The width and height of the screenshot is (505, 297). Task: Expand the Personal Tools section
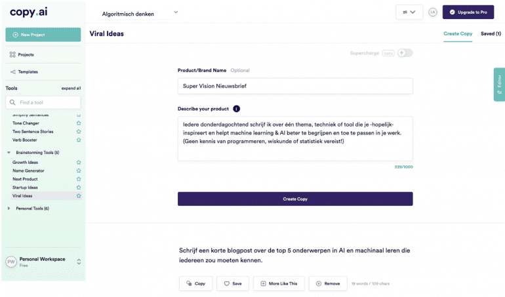(x=9, y=208)
